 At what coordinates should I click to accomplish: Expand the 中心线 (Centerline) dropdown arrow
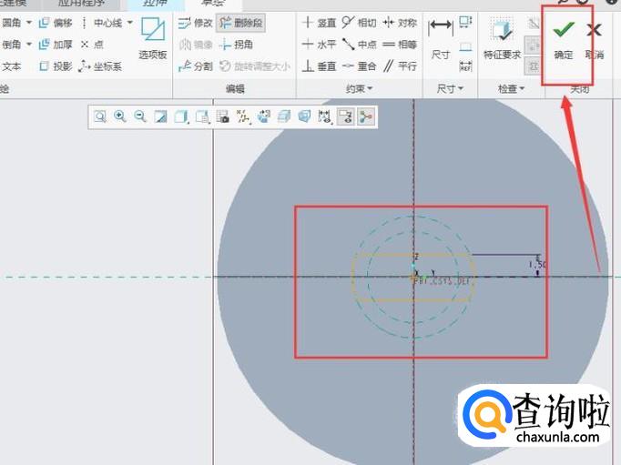click(129, 23)
